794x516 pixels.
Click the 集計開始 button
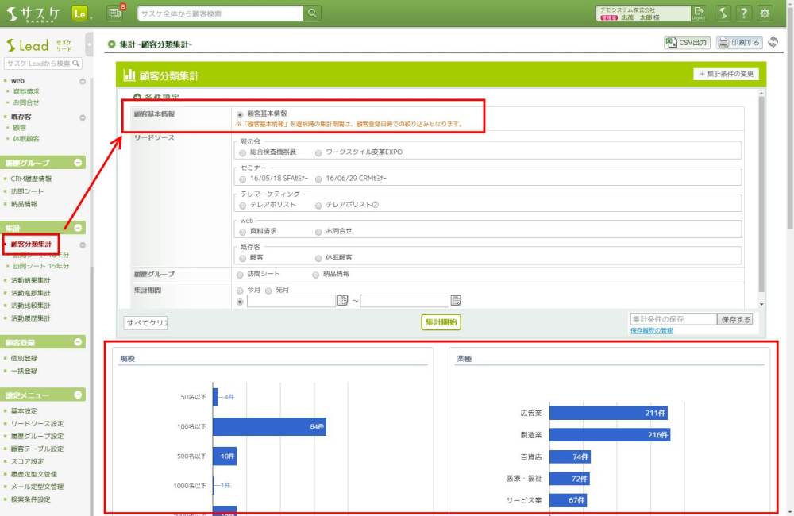441,322
